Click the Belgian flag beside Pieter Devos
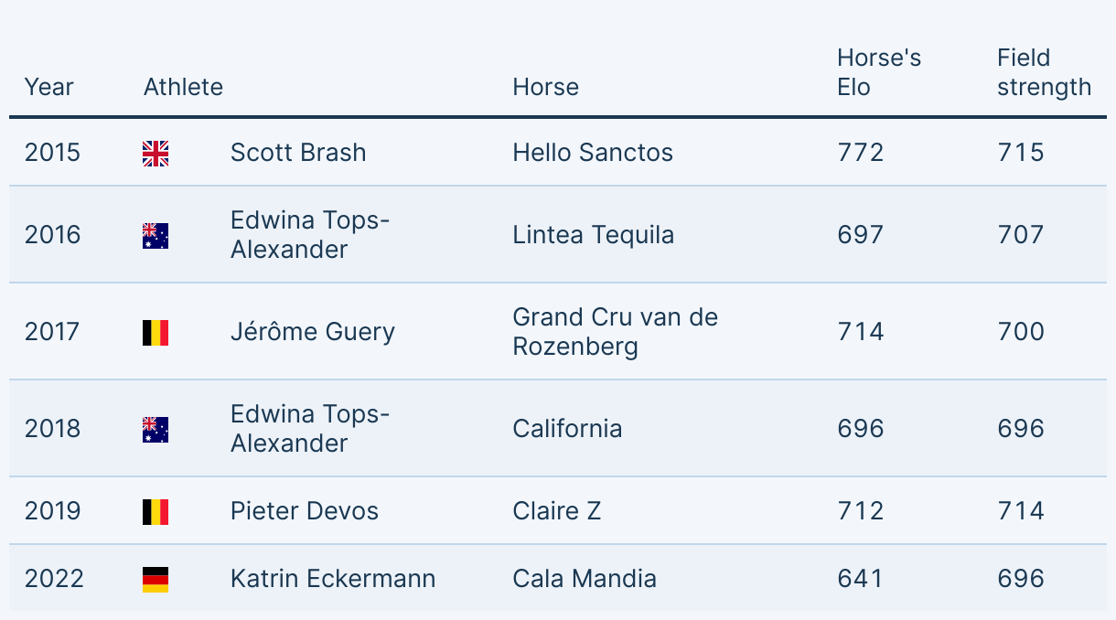 (x=156, y=511)
